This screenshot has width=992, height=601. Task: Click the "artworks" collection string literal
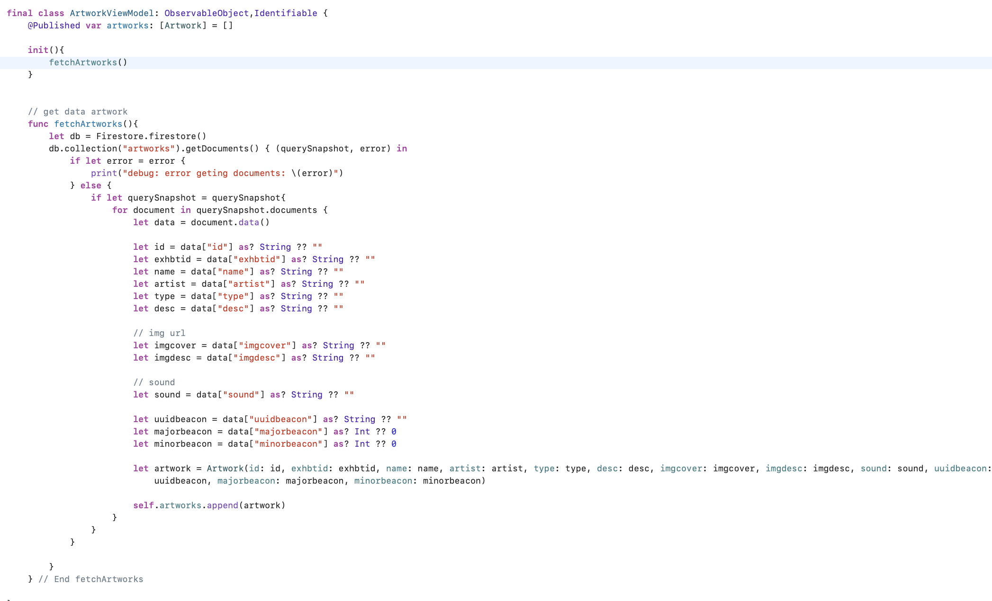pos(149,149)
